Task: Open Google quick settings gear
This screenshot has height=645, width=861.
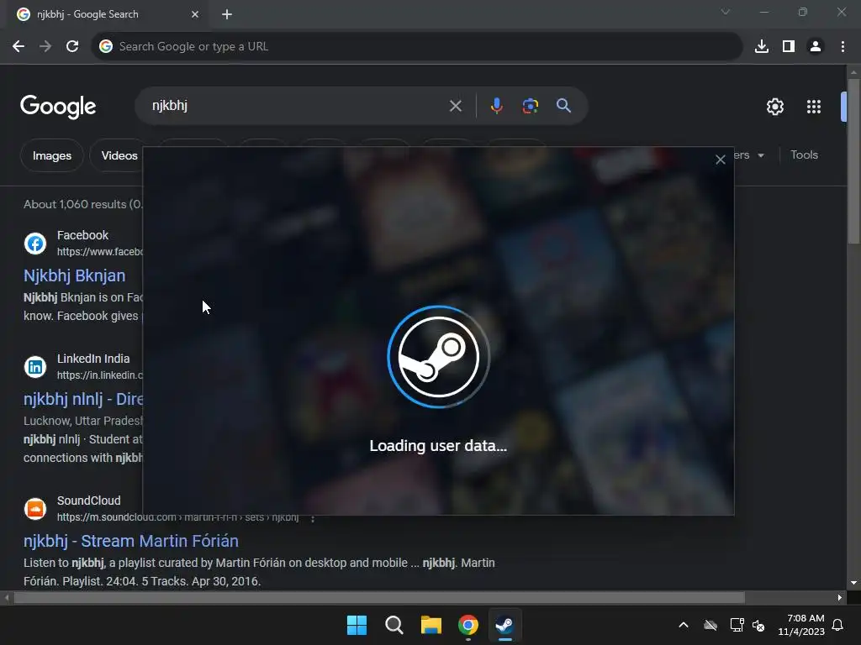Action: (774, 107)
